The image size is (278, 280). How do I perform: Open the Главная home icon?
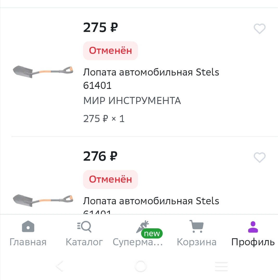click(x=28, y=226)
